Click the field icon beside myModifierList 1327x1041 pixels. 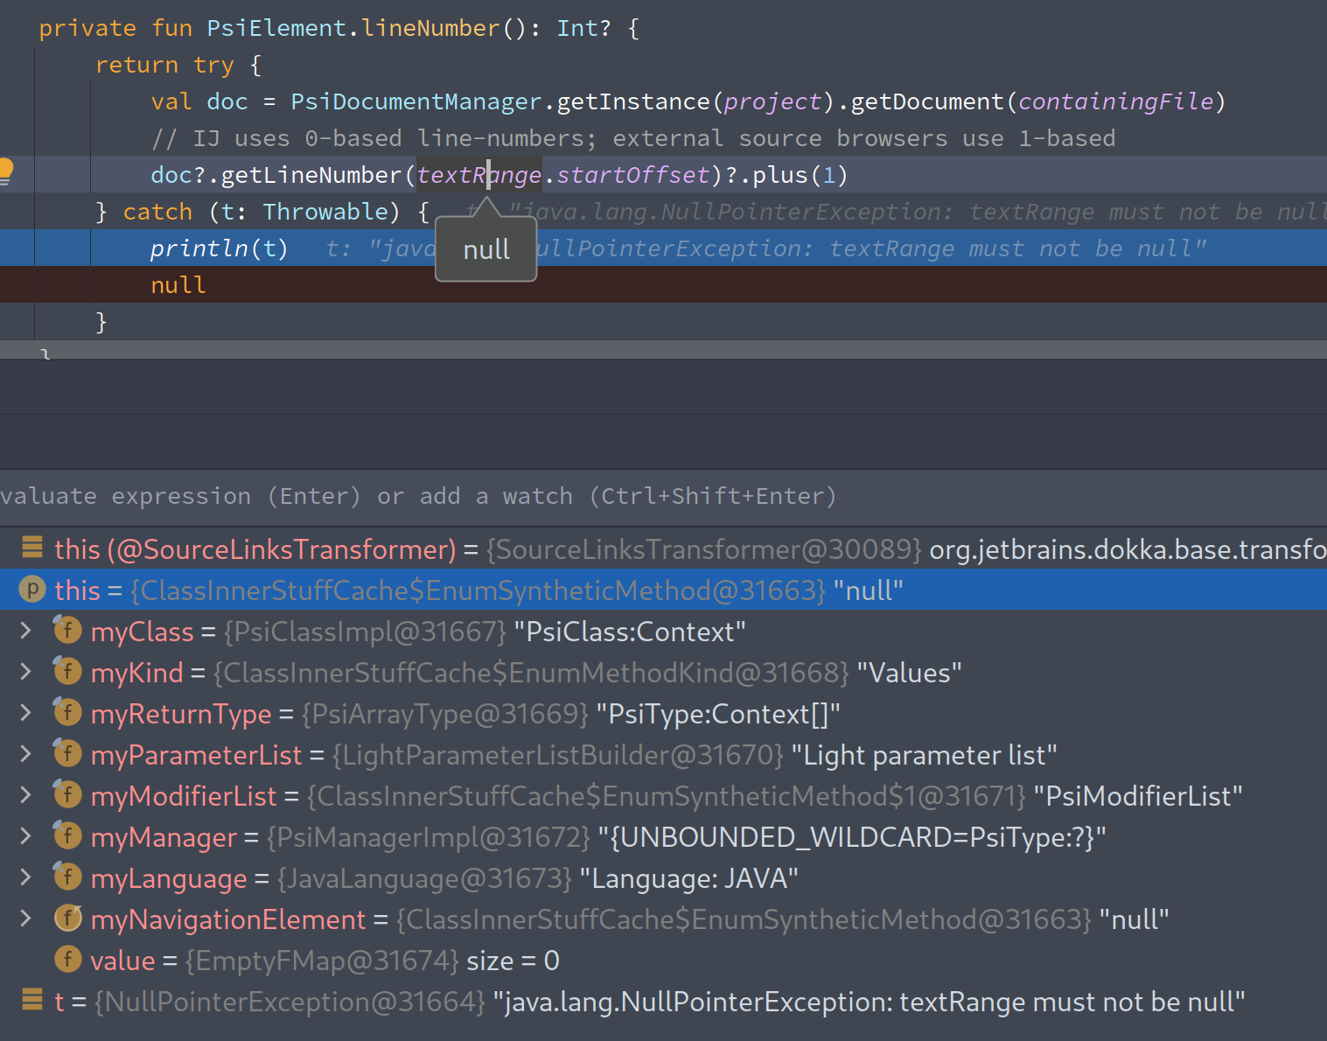[67, 794]
